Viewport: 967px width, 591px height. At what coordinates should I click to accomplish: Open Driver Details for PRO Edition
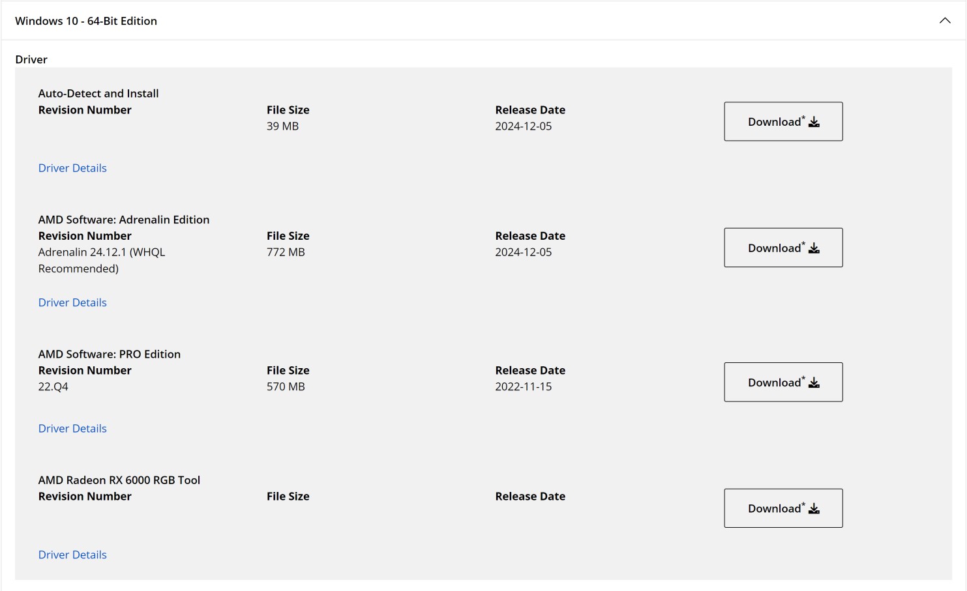[x=72, y=429]
